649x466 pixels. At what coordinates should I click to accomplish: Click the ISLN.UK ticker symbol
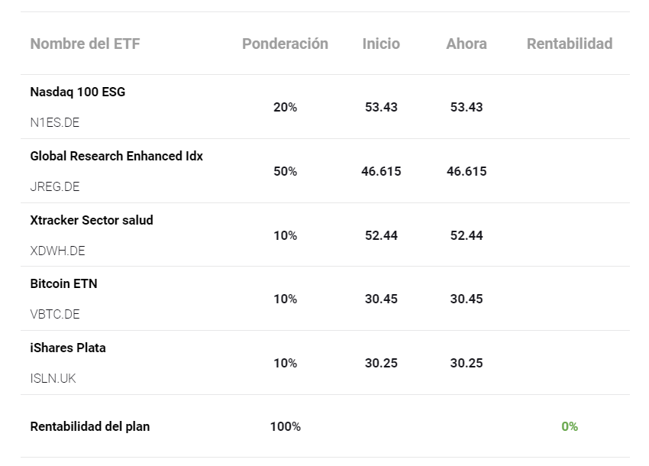(x=53, y=378)
